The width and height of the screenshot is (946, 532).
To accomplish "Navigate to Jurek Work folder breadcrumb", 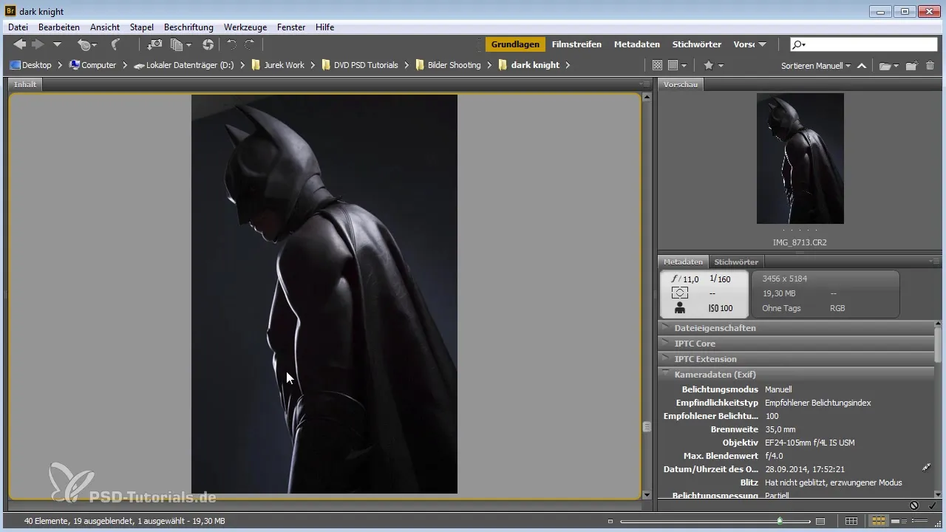I will pos(278,65).
